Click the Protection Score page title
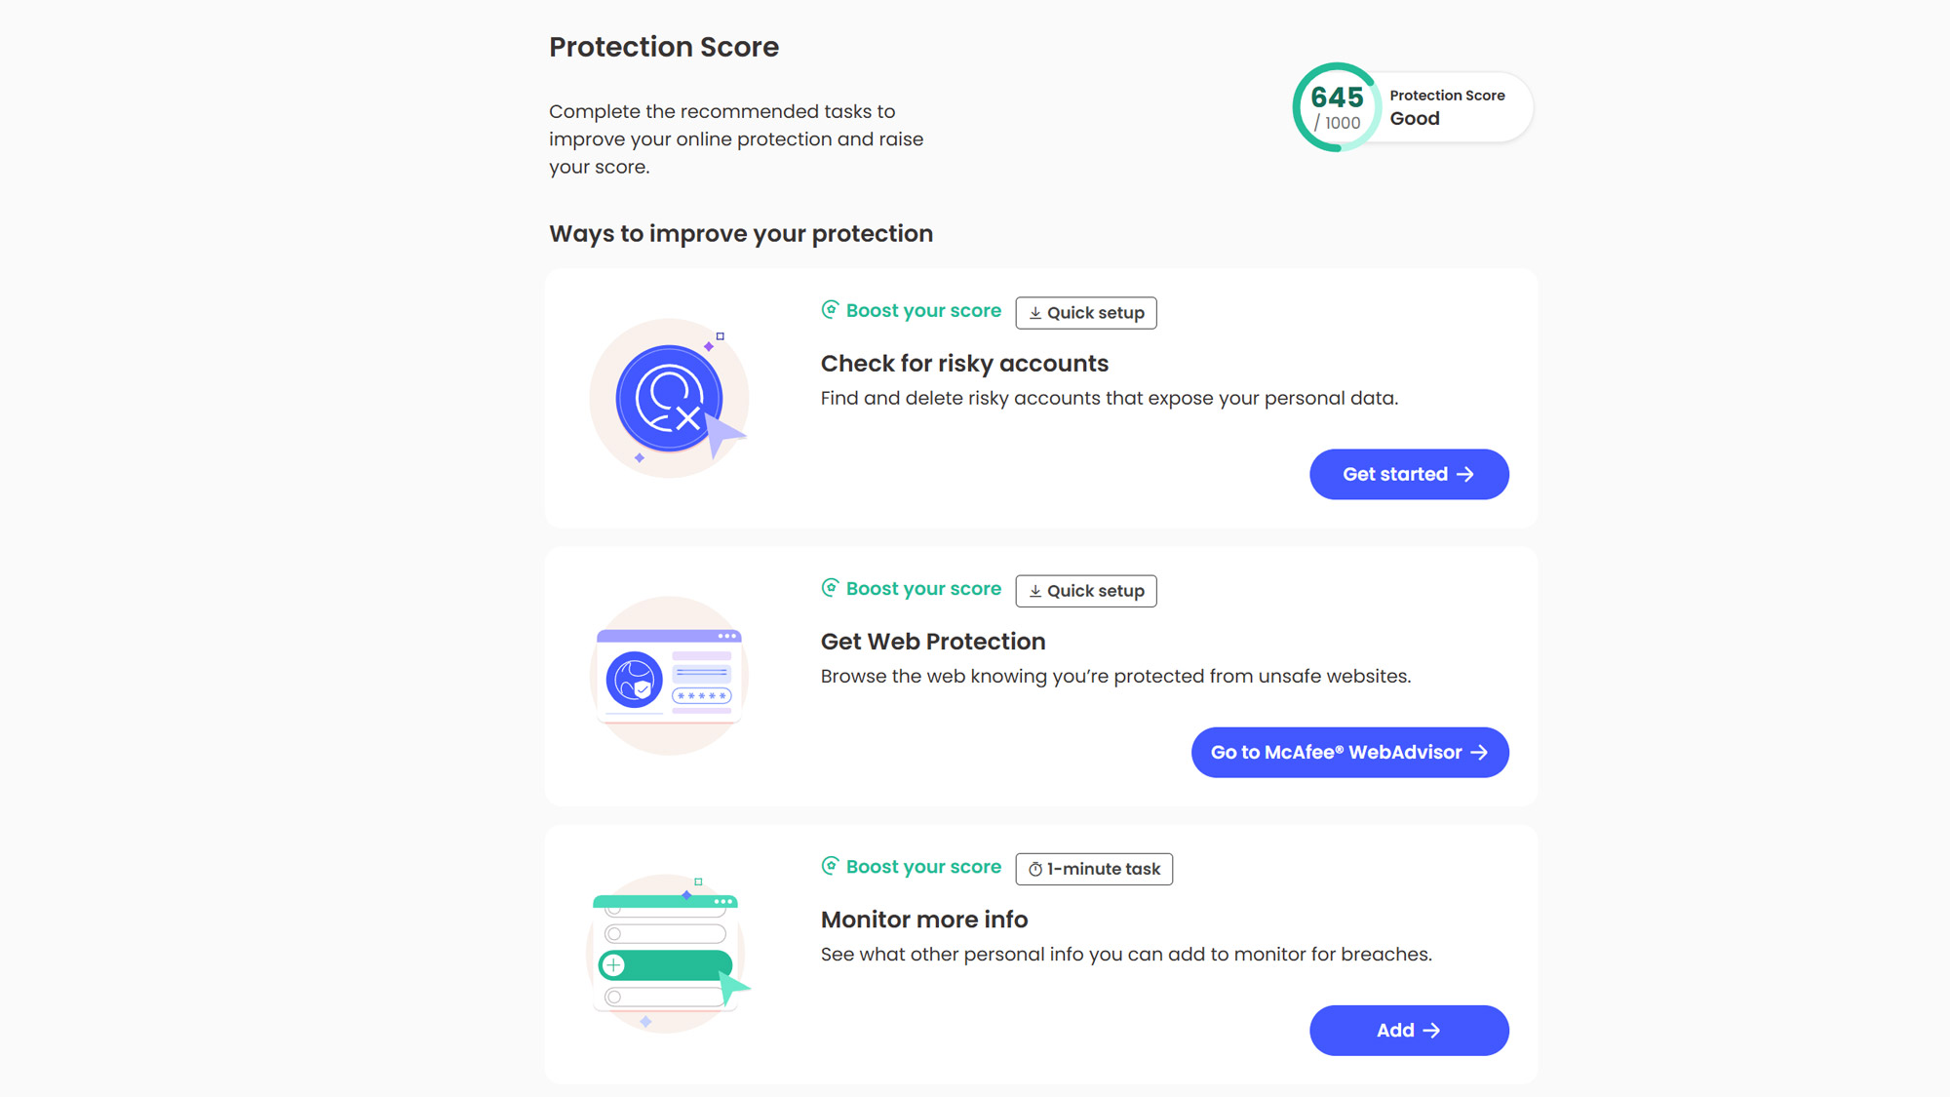1950x1097 pixels. (664, 47)
